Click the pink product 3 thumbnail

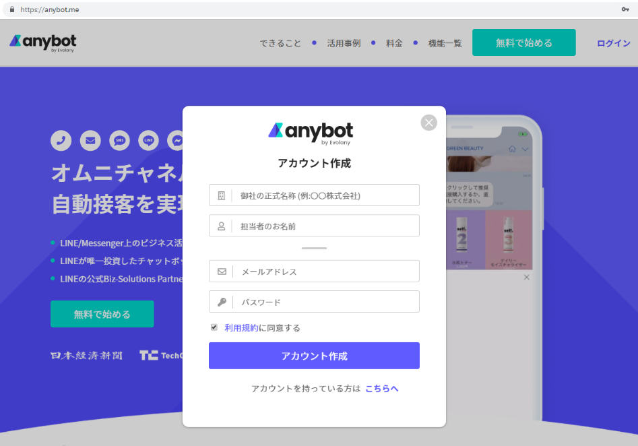click(x=509, y=239)
